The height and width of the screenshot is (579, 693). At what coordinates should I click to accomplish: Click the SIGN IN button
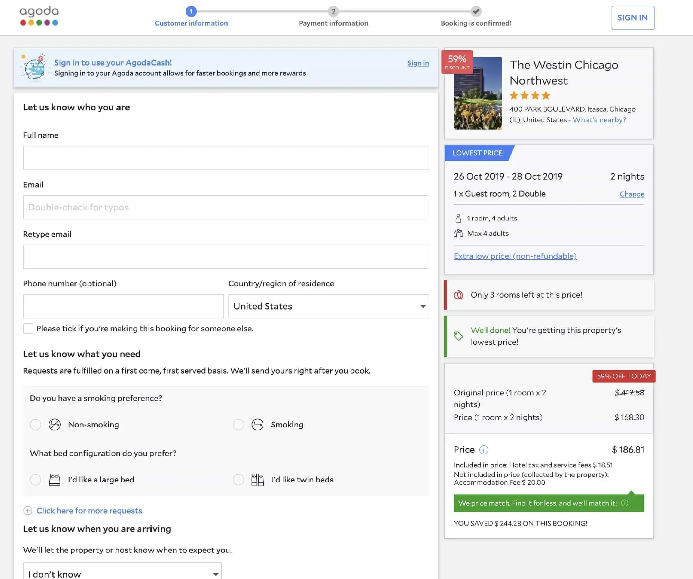pos(633,18)
